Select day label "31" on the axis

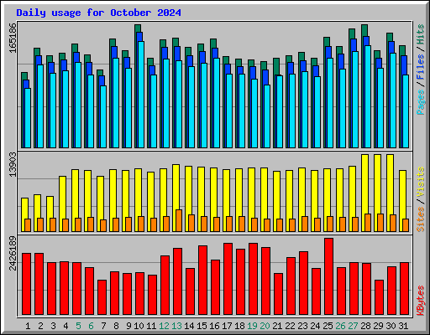(403, 326)
